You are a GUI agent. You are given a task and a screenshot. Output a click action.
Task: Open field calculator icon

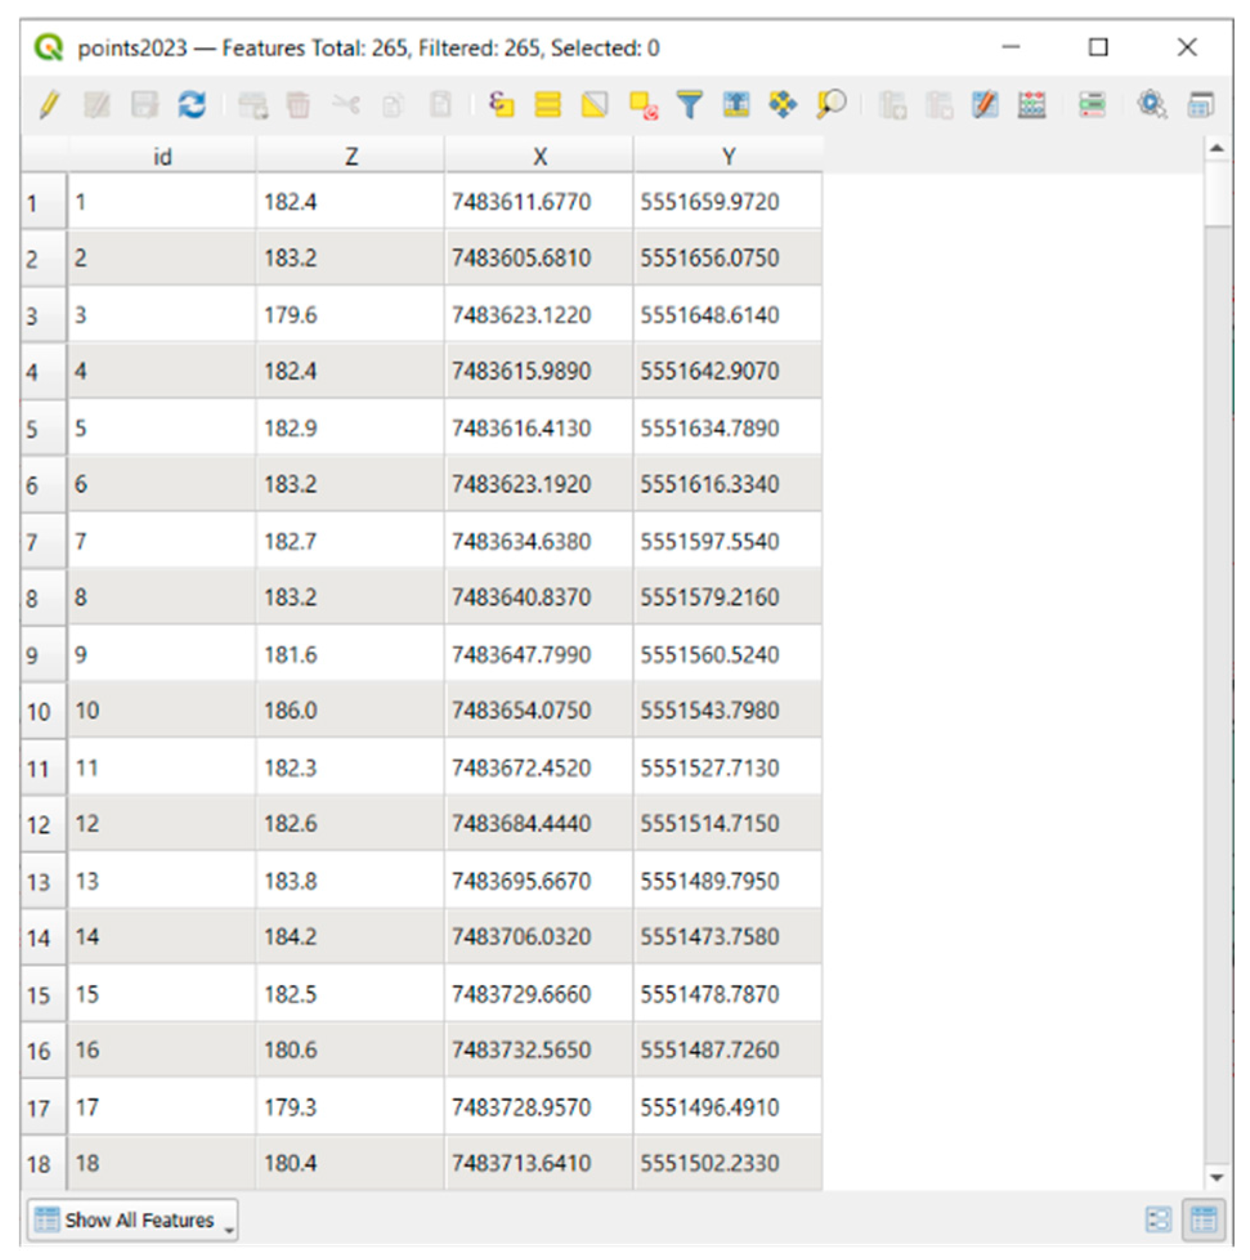1032,104
